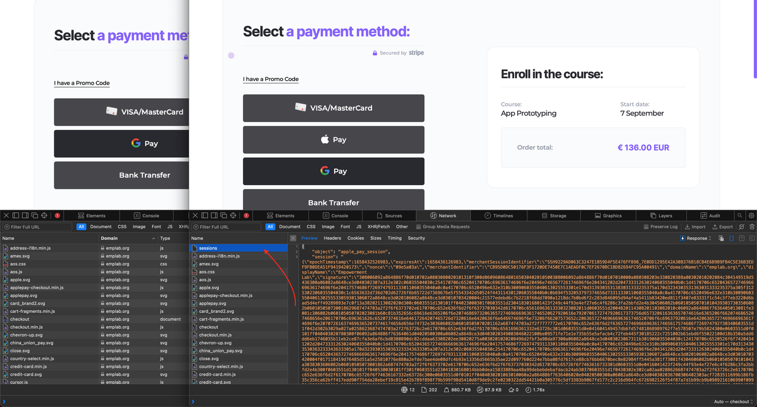The width and height of the screenshot is (757, 407).
Task: Enable the Preserve Log checkbox
Action: point(646,227)
